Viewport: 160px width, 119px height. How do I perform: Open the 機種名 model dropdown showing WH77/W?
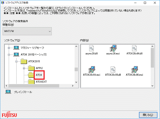click(27, 31)
